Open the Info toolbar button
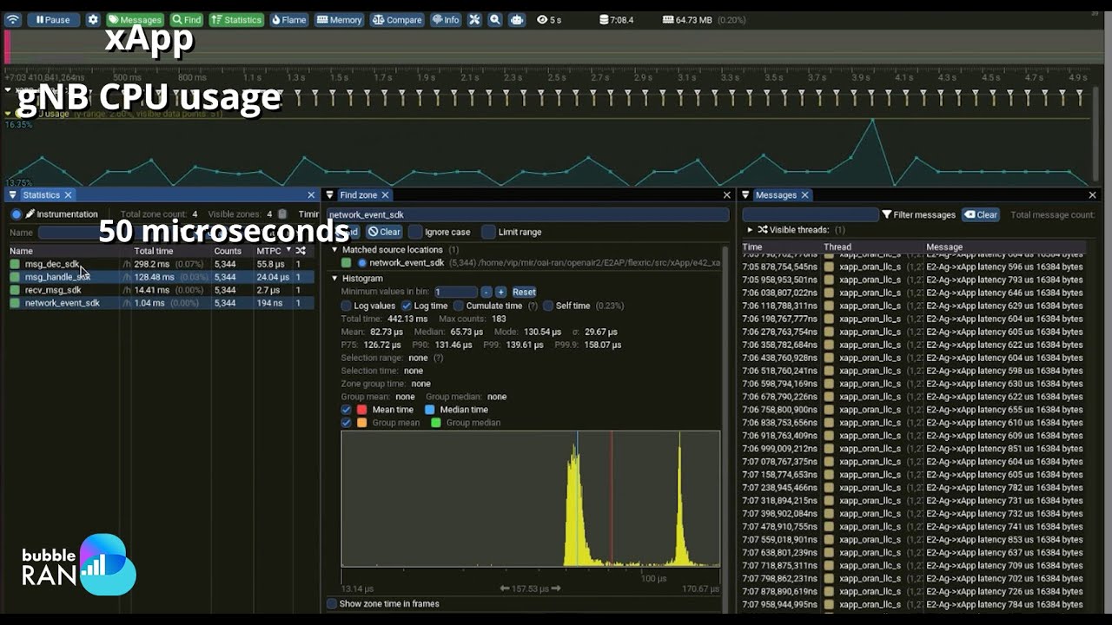This screenshot has height=625, width=1112. pos(446,20)
